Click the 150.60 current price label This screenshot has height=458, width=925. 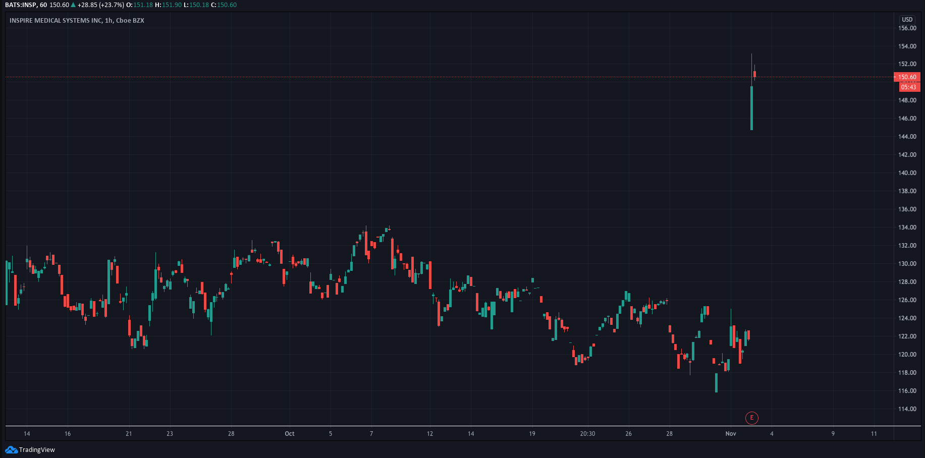(x=907, y=77)
